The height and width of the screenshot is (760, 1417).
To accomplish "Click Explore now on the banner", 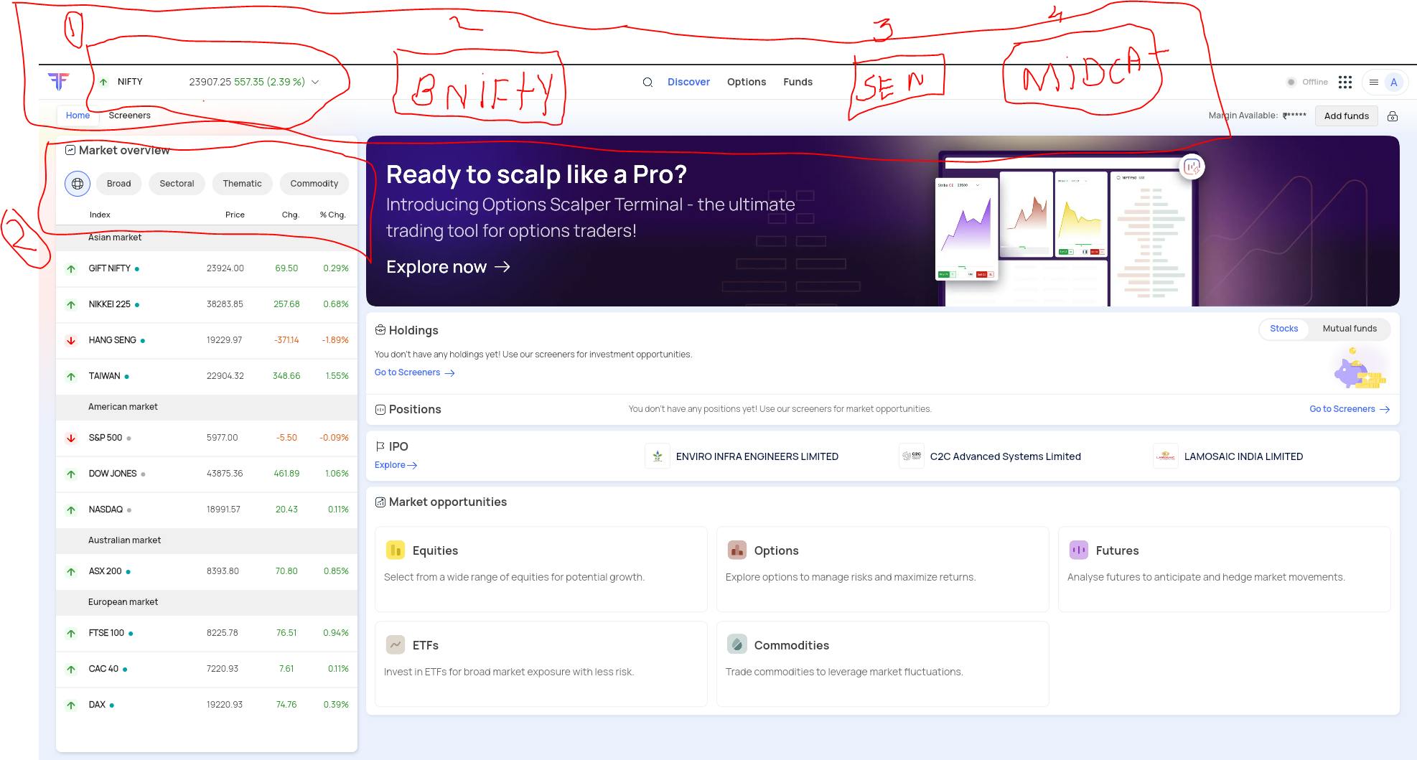I will (x=449, y=267).
